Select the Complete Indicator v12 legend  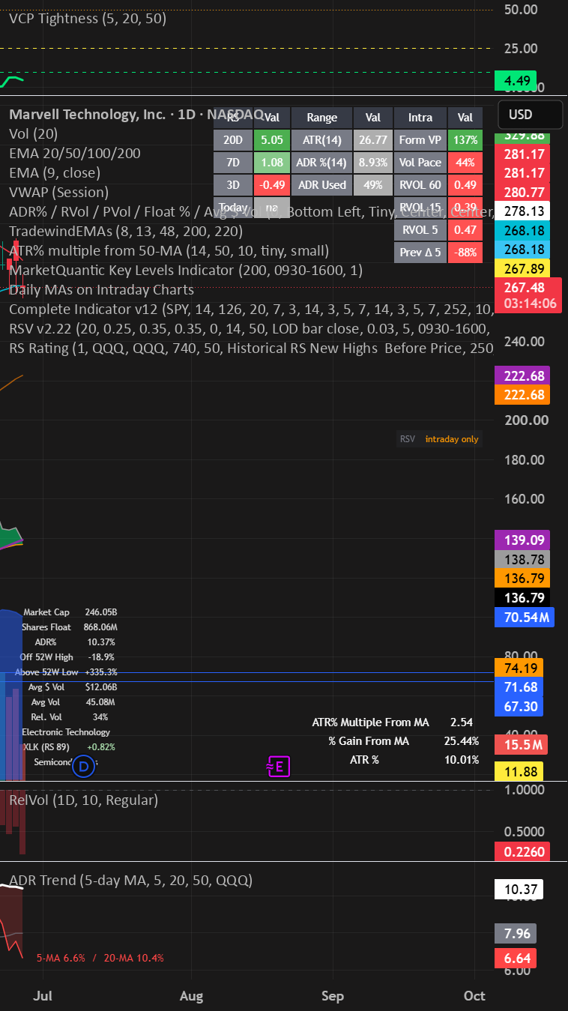click(x=251, y=309)
